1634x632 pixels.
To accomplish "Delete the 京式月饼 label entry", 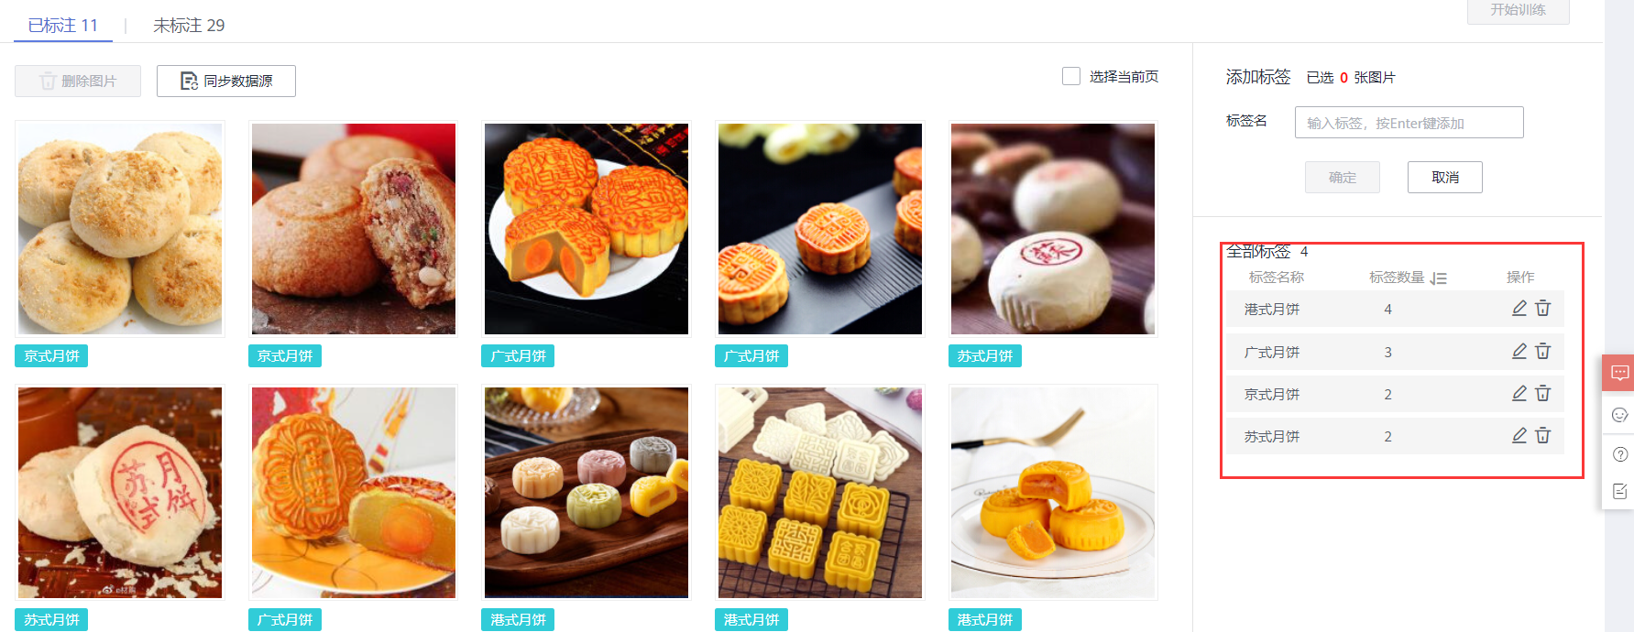I will (x=1543, y=394).
